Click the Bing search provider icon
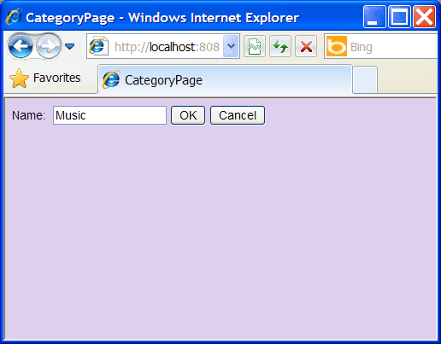 (x=337, y=46)
